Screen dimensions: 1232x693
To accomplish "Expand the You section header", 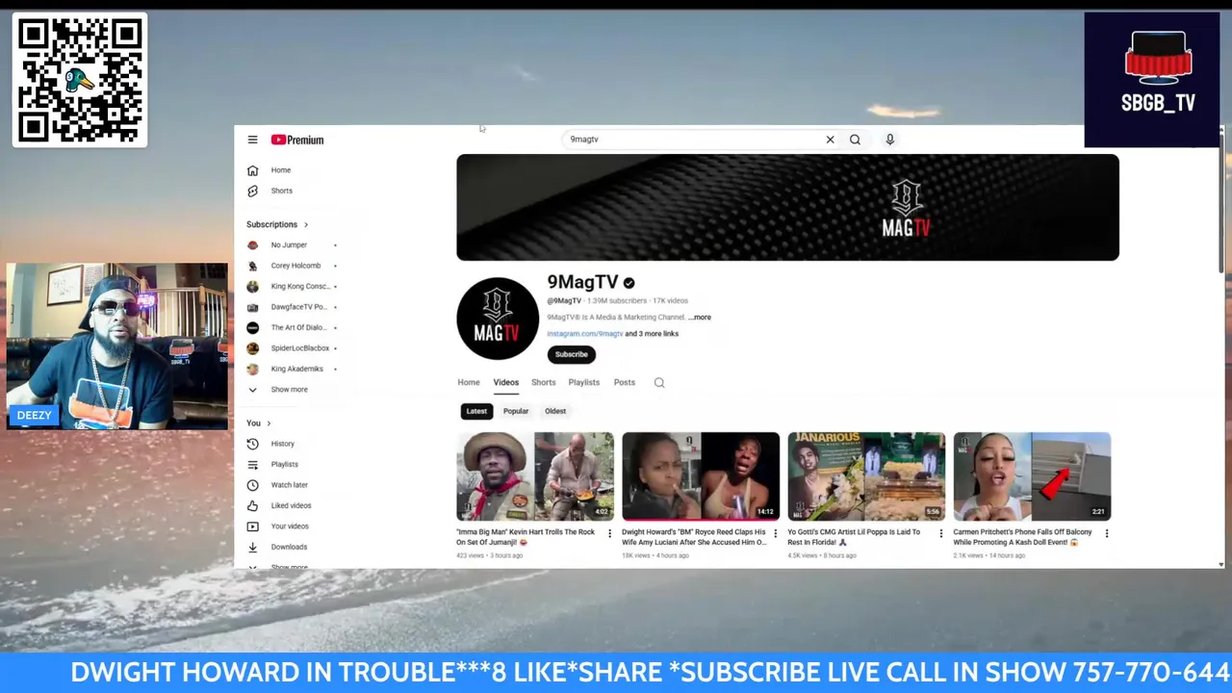I will point(258,423).
